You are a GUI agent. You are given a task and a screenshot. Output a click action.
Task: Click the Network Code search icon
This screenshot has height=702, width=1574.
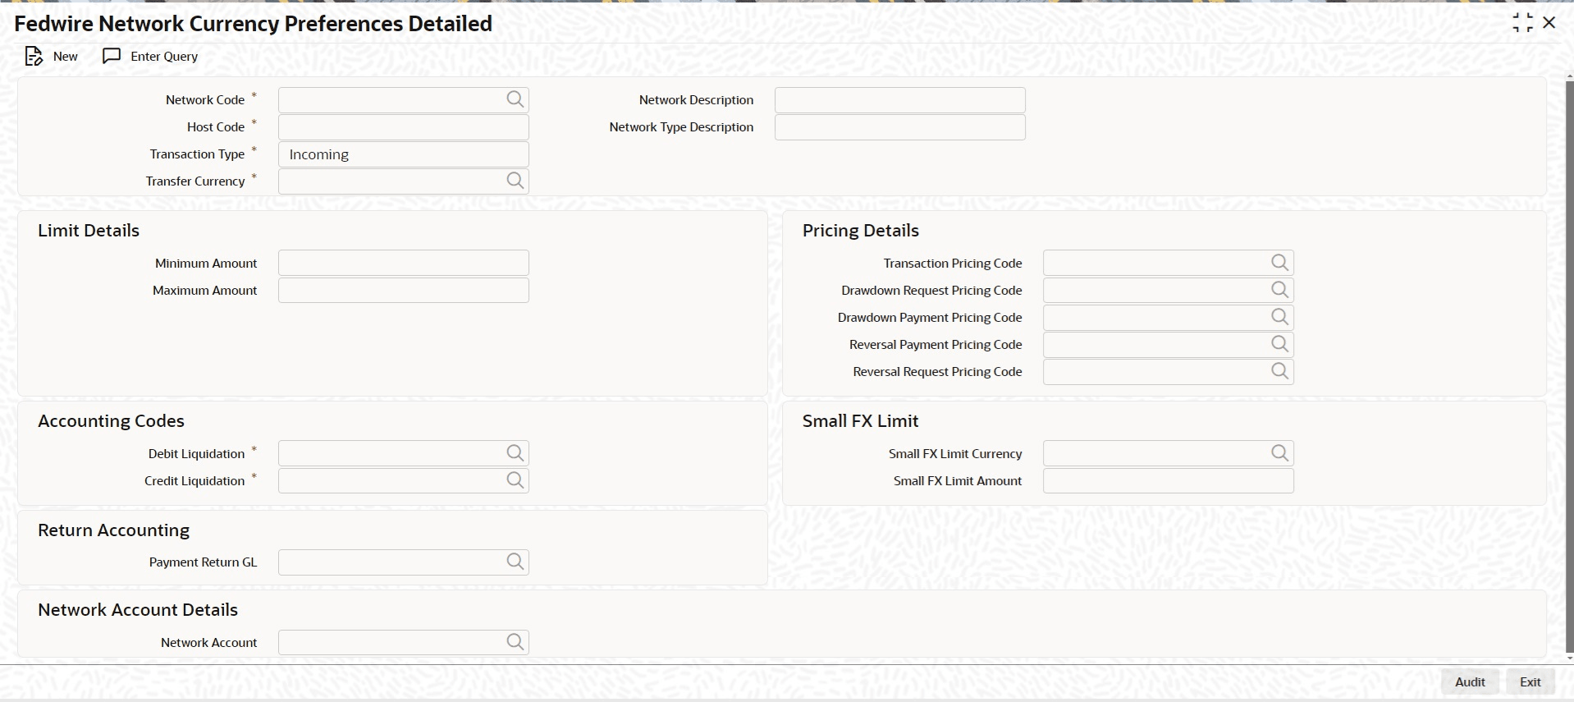click(515, 99)
